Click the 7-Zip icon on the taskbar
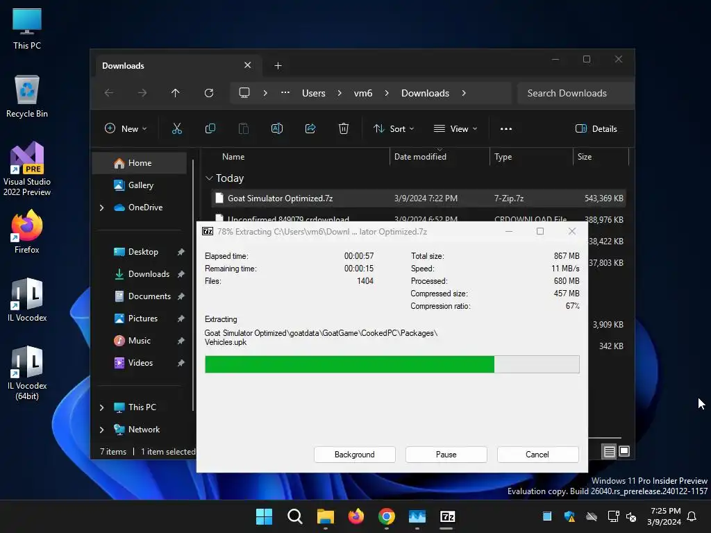 tap(448, 516)
